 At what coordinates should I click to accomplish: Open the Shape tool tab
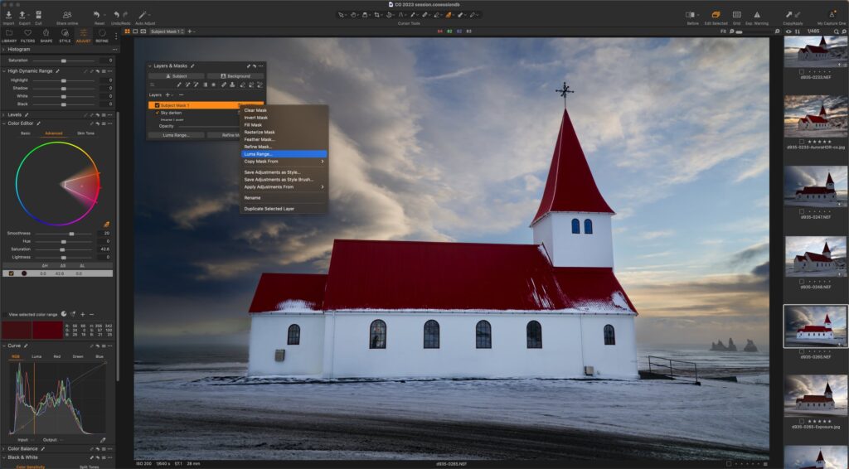click(x=46, y=36)
